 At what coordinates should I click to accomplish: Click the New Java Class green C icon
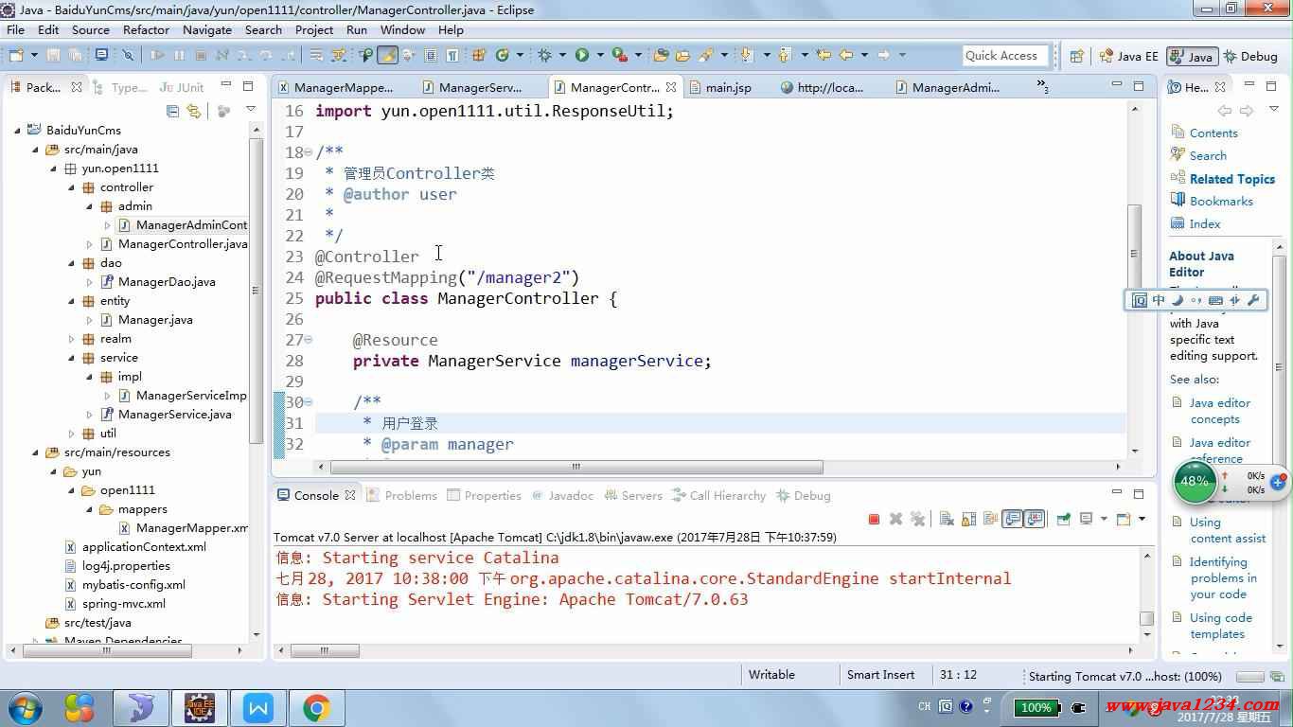pyautogui.click(x=502, y=55)
